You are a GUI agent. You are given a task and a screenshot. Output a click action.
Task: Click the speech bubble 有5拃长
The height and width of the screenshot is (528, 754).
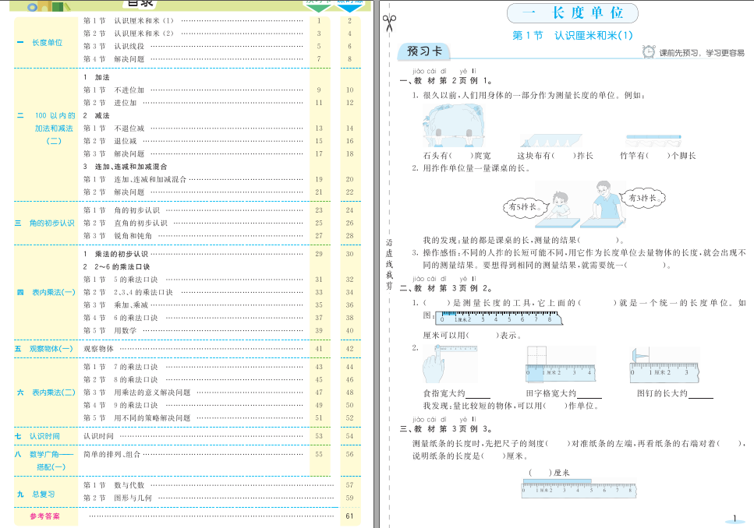526,207
